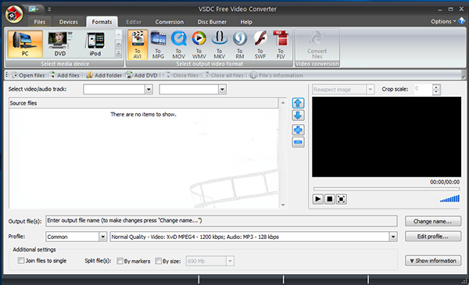The width and height of the screenshot is (469, 285).
Task: Open the Options dropdown menu
Action: [443, 22]
